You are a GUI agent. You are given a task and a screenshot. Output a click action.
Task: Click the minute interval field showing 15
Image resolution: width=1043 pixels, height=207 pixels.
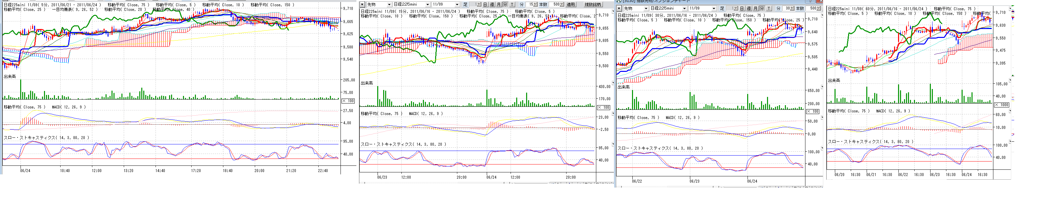tap(531, 4)
